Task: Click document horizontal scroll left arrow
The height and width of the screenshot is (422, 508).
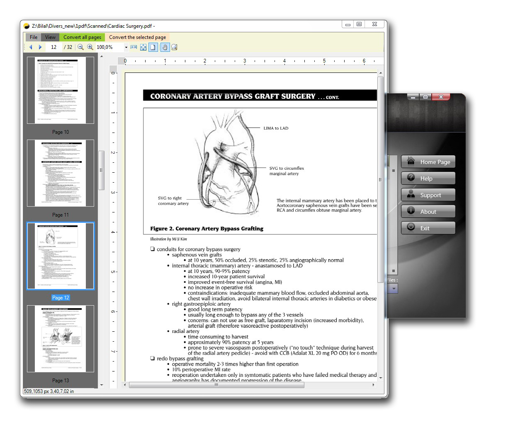Action: (x=125, y=385)
